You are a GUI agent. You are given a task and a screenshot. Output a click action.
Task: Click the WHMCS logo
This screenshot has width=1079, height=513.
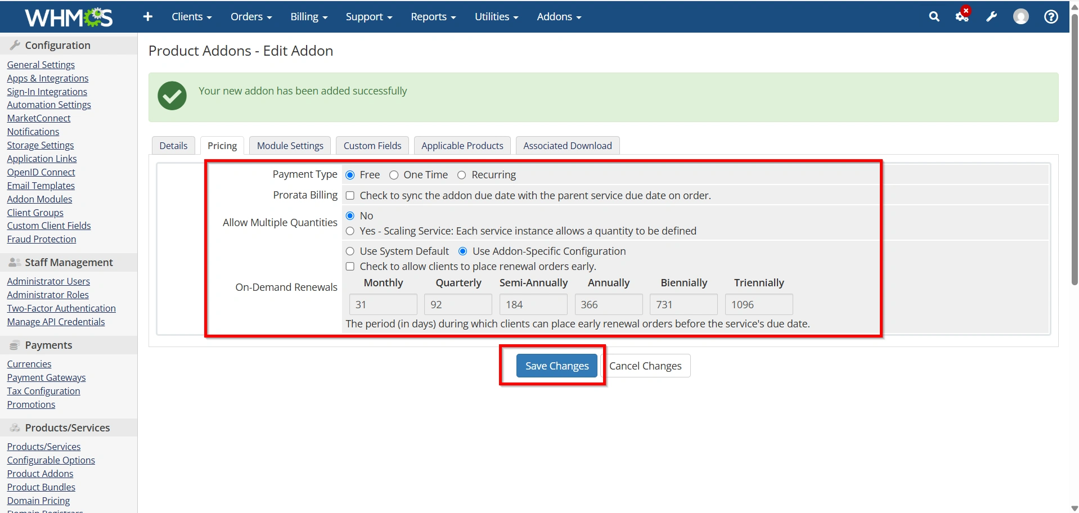click(69, 17)
